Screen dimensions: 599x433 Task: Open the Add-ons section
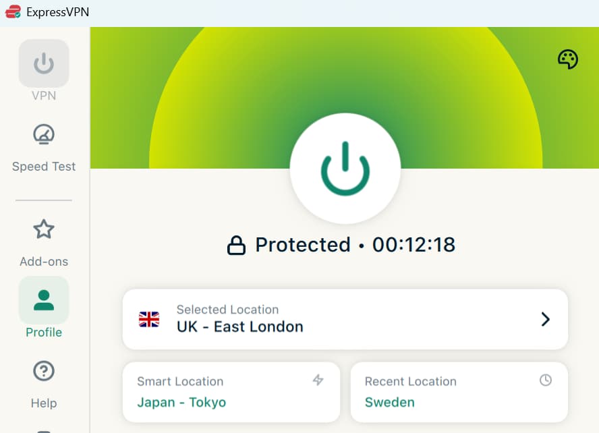43,243
